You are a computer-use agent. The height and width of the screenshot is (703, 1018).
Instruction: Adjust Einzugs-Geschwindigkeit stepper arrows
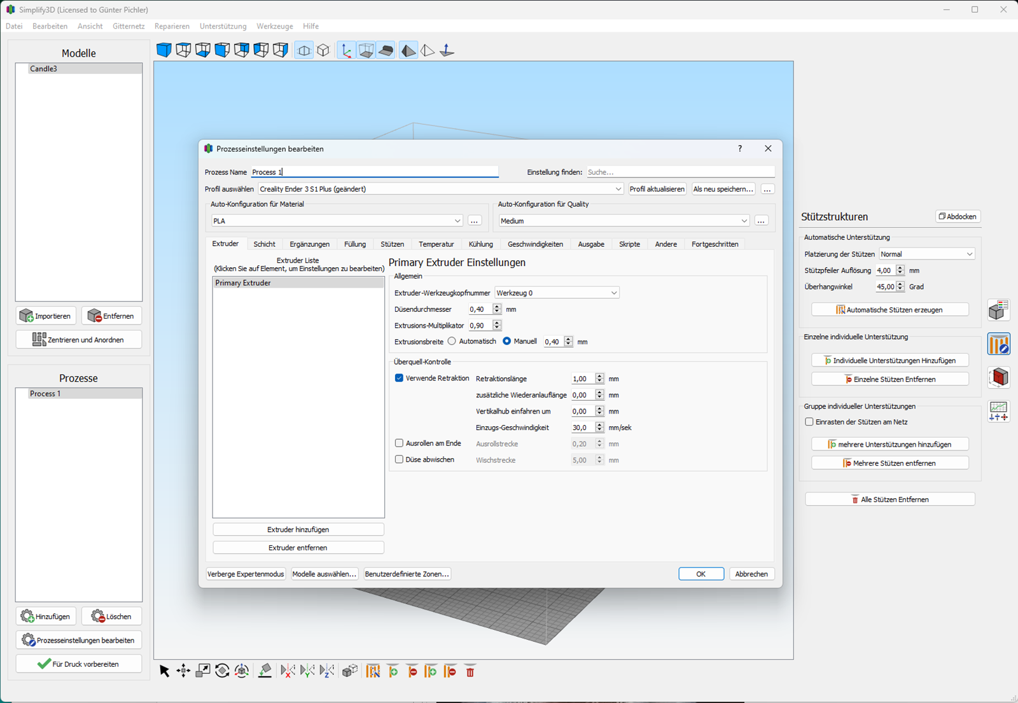(599, 428)
